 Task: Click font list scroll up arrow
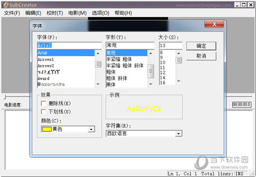coord(98,53)
